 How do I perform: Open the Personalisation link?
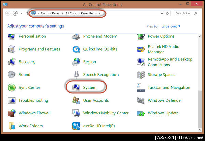pos(32,36)
